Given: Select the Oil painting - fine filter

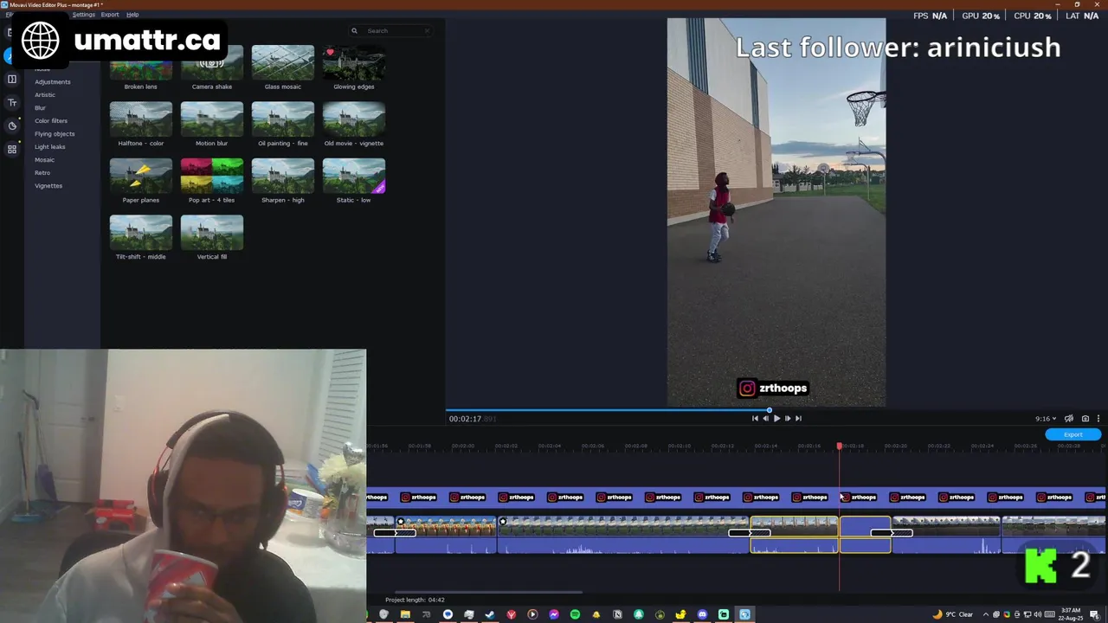Looking at the screenshot, I should (283, 119).
